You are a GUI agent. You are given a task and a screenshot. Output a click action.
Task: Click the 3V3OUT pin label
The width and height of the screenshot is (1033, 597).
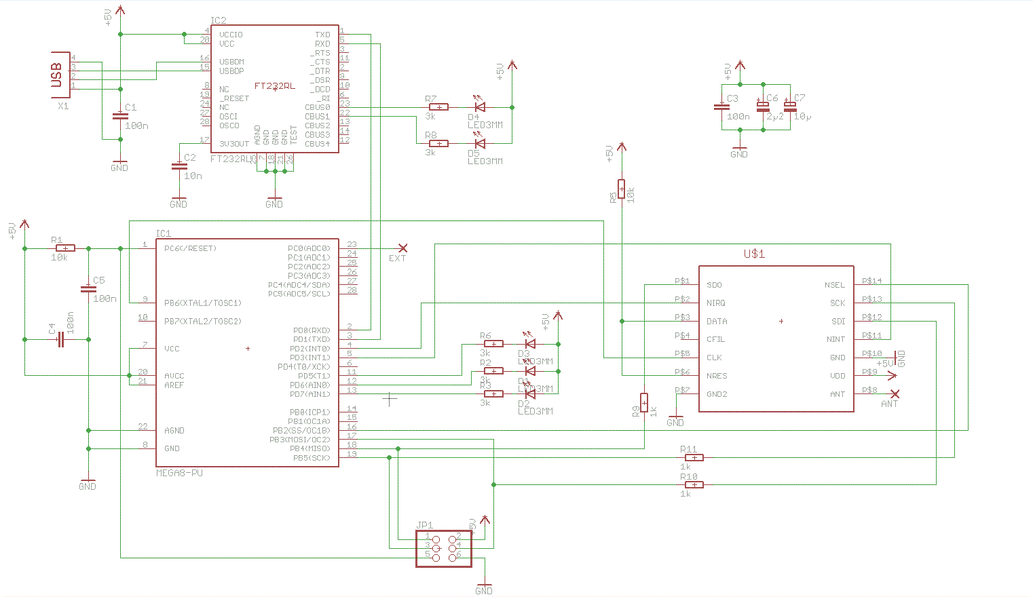[234, 144]
